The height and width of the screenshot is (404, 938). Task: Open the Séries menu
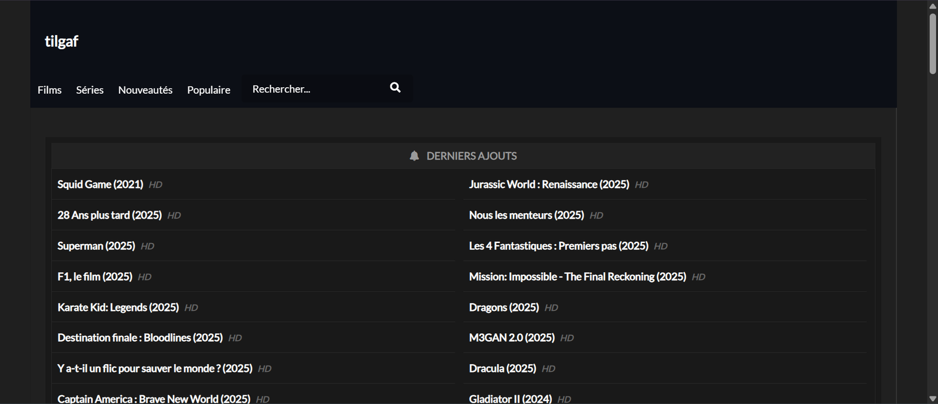click(x=90, y=90)
